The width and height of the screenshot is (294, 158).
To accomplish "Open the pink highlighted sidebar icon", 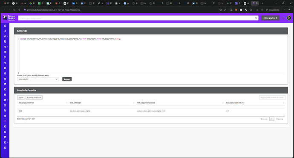I will [5, 121].
